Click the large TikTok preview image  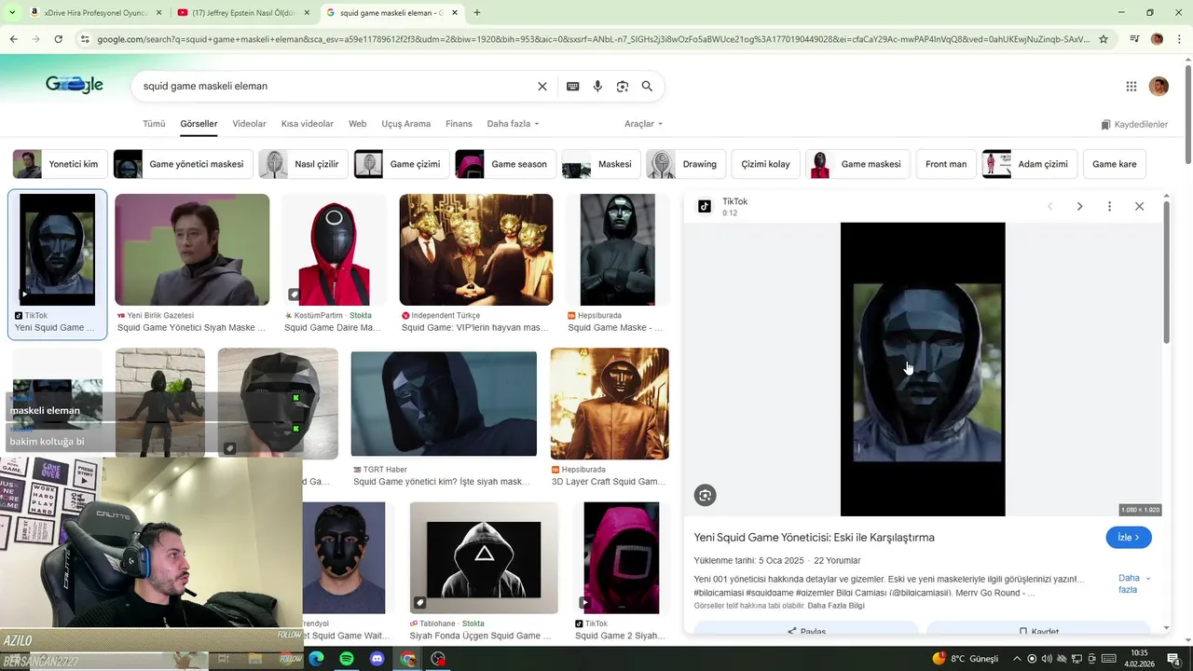point(923,369)
